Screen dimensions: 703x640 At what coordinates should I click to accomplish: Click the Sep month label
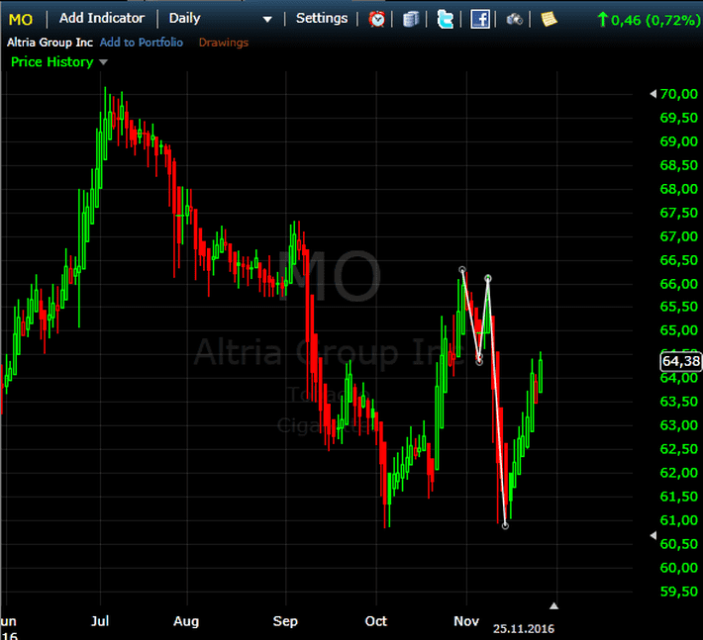click(x=285, y=621)
